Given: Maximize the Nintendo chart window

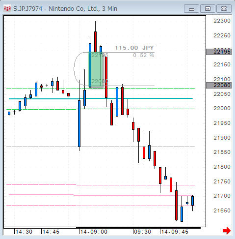Looking at the screenshot, I should [208, 9].
